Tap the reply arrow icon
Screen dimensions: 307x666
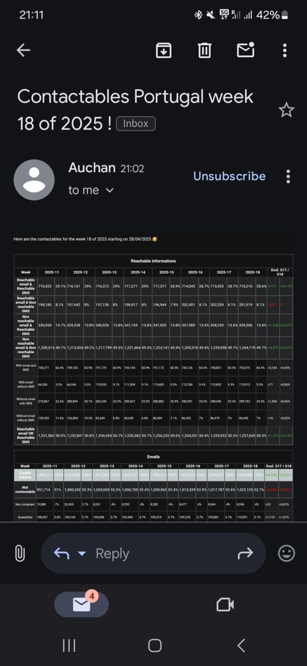tap(61, 553)
